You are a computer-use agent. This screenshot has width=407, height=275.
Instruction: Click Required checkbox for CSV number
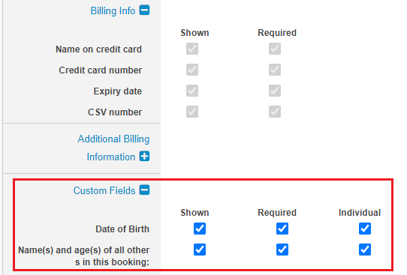pos(275,112)
